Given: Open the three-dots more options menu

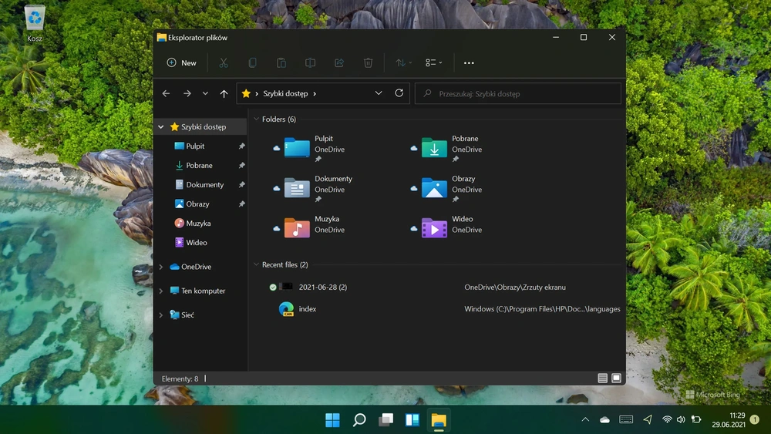Looking at the screenshot, I should [469, 63].
